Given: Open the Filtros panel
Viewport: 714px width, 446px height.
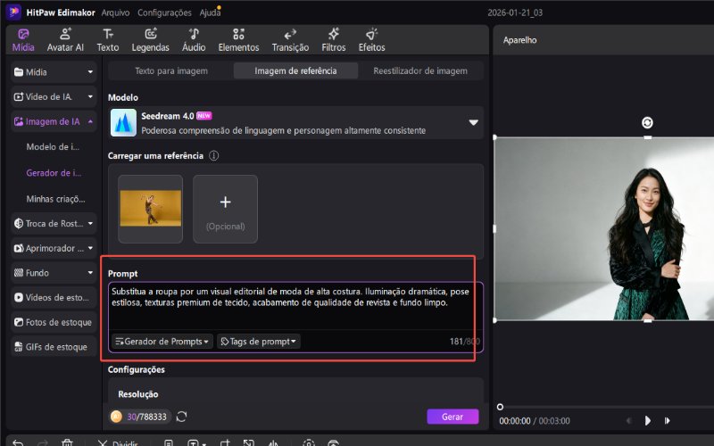Looking at the screenshot, I should (x=333, y=40).
